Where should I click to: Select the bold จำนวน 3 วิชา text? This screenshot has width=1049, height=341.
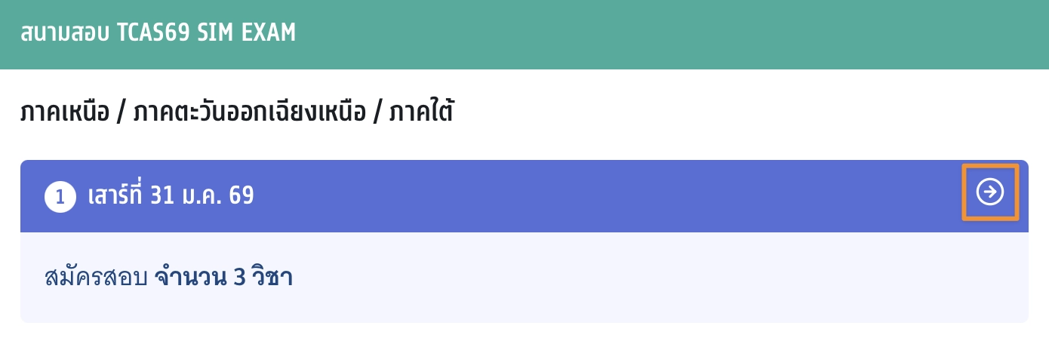(223, 278)
